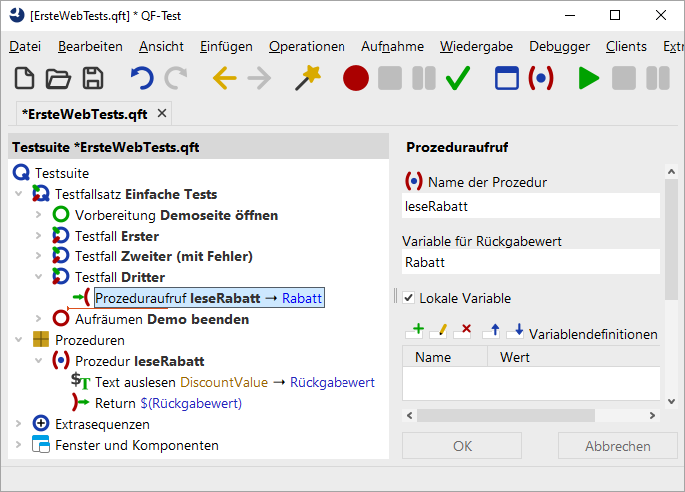Open the Wiedergabe menu
685x492 pixels.
(476, 46)
